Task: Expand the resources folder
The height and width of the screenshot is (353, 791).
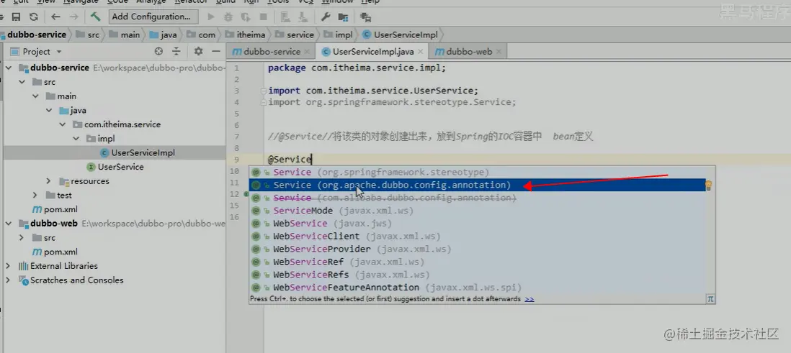Action: pyautogui.click(x=49, y=180)
